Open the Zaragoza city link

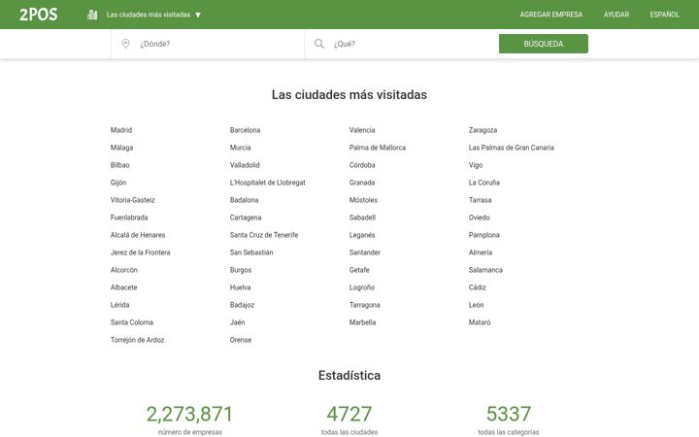483,130
